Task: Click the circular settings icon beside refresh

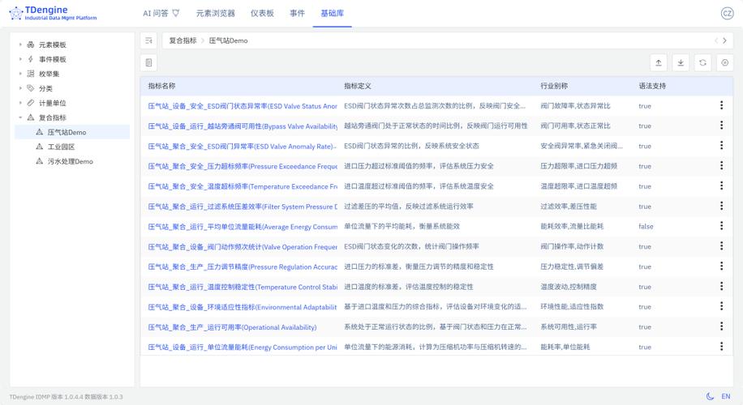Action: click(725, 63)
